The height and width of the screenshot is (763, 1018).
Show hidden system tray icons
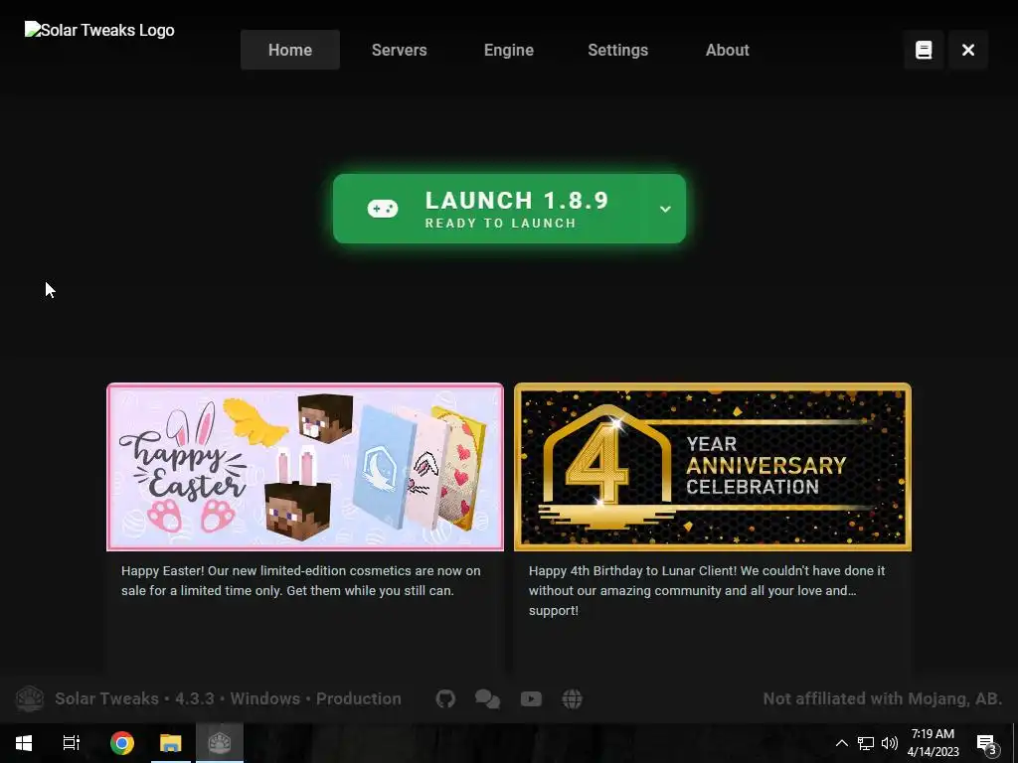point(841,743)
